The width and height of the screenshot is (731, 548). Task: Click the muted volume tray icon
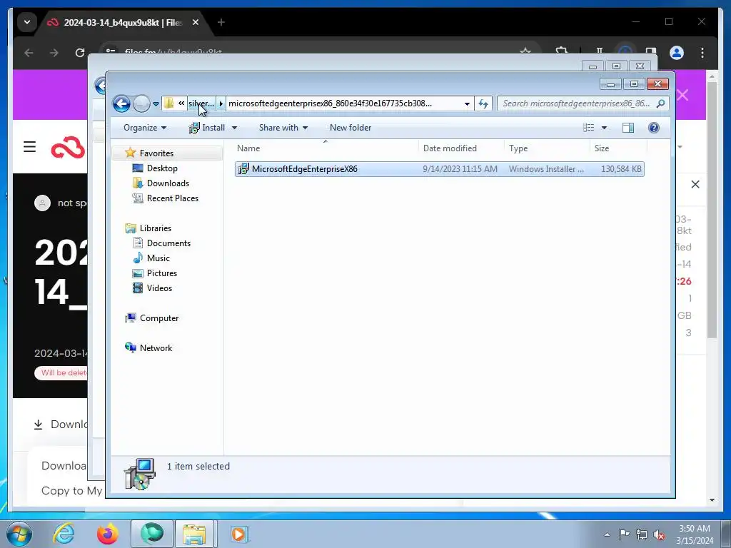click(x=659, y=534)
